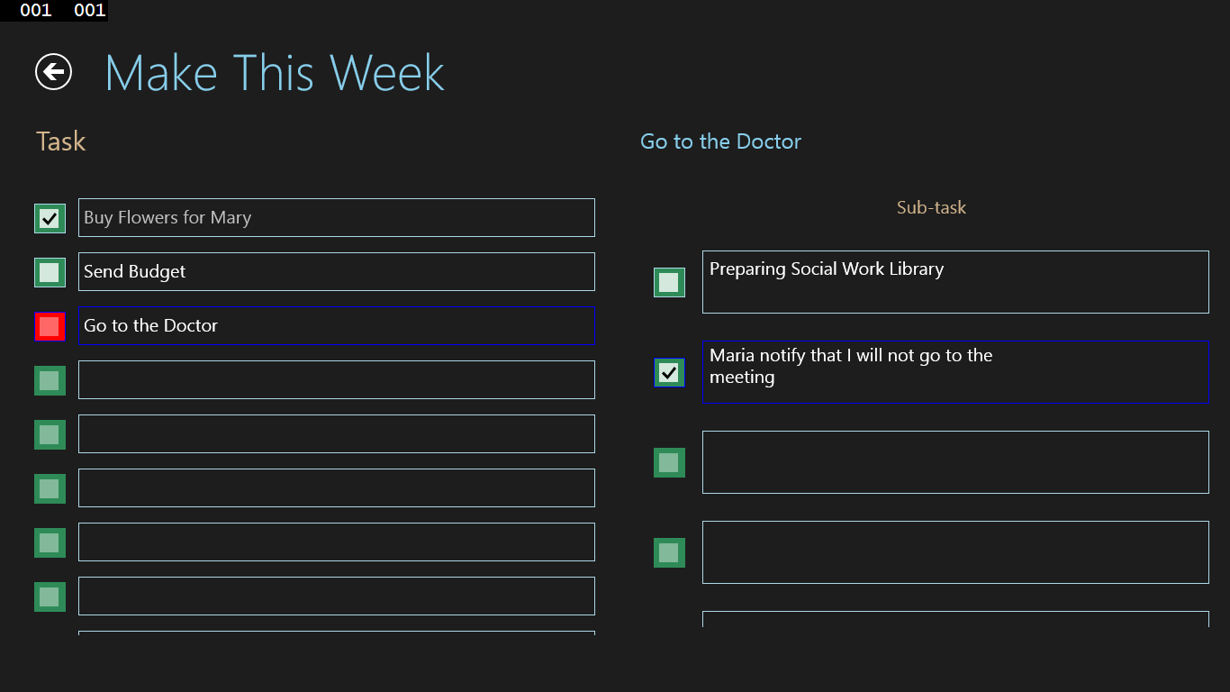This screenshot has width=1230, height=692.
Task: Check the last visible task row checkbox
Action: click(50, 596)
